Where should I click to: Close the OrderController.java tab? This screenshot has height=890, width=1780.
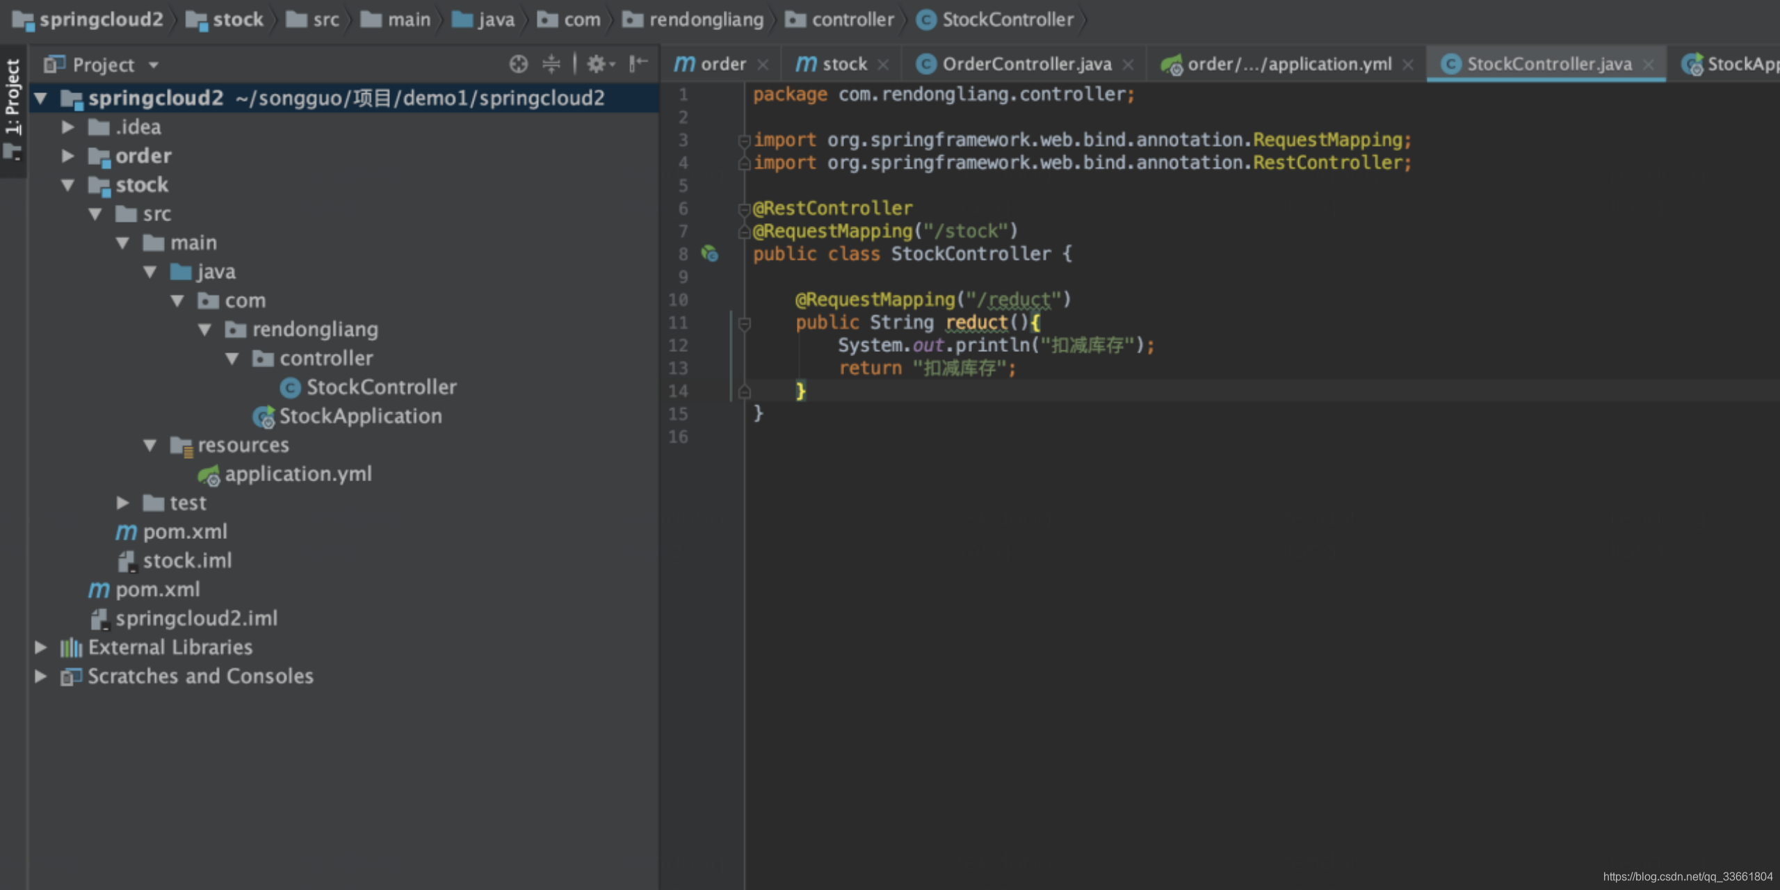1128,65
